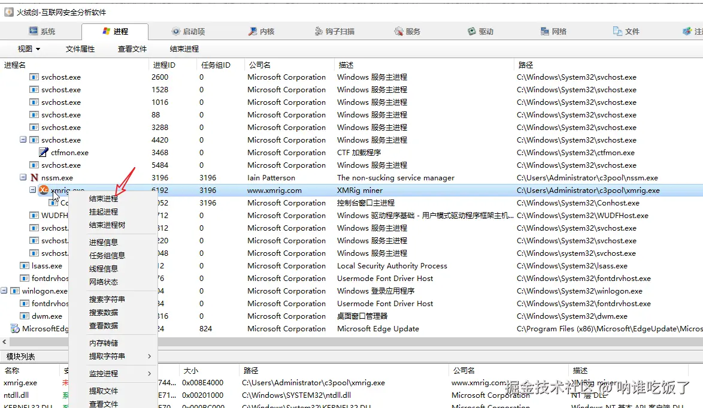Click the horizontal scrollbar left arrow

click(x=4, y=341)
